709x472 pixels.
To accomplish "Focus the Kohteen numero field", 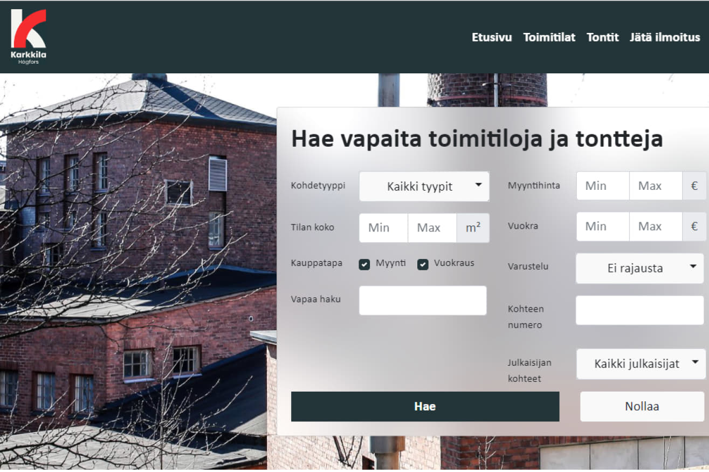I will click(x=639, y=310).
